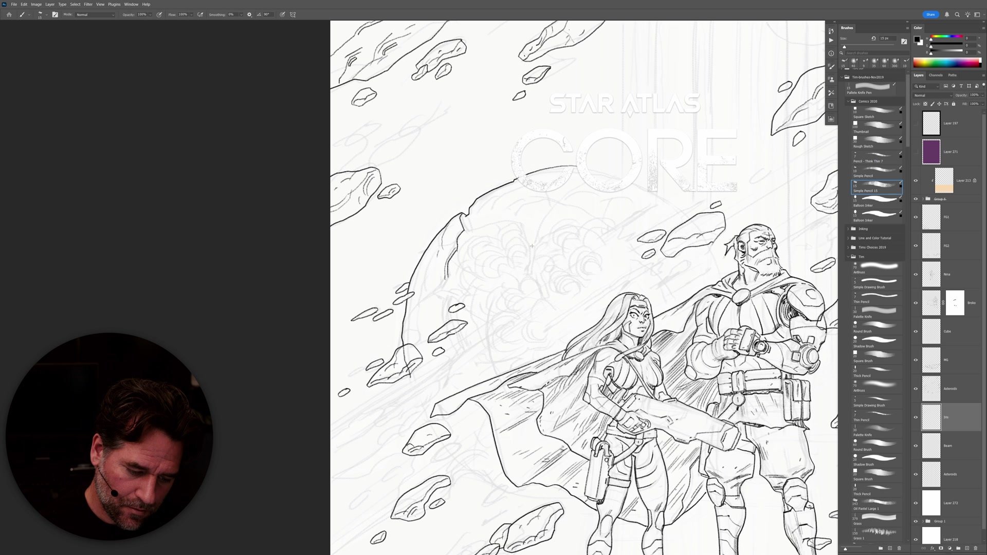
Task: Hide the Nina layer
Action: pyautogui.click(x=916, y=274)
